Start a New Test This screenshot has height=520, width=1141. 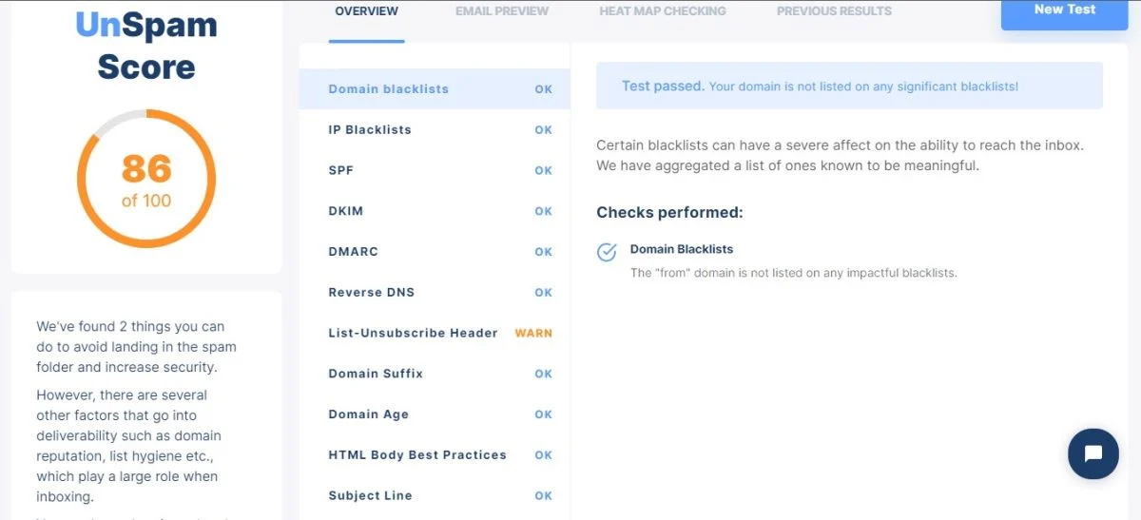[x=1065, y=10]
